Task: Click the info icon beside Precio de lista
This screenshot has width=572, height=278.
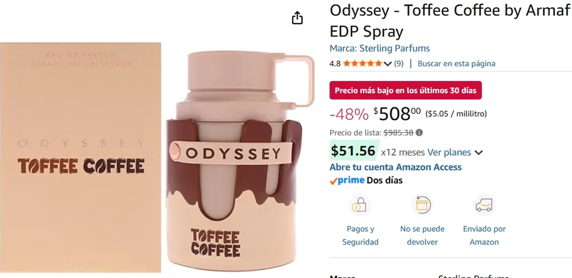Action: 418,133
